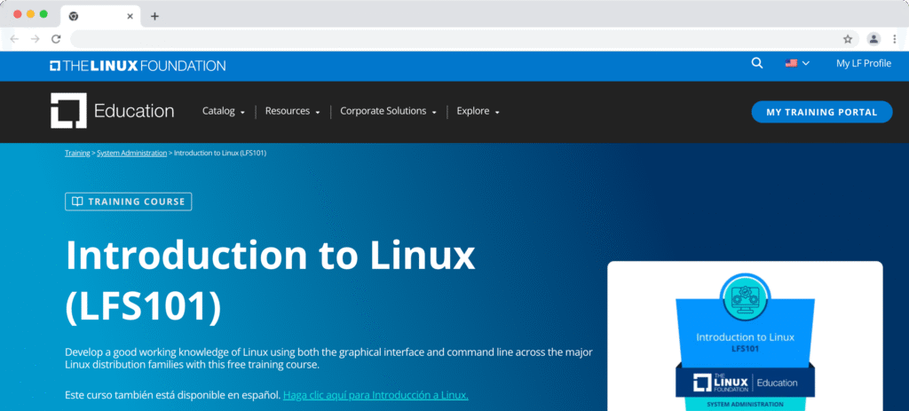Close the current browser tab

130,16
